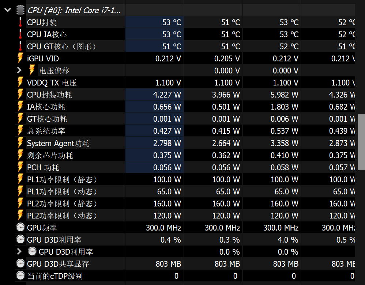Screen dimensions: 365x285
Task: Select the PL1功率限制（静态） row
Action: pos(62,179)
